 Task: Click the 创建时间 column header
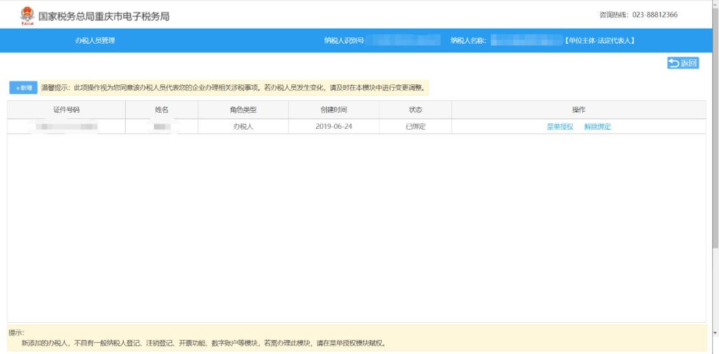[334, 110]
